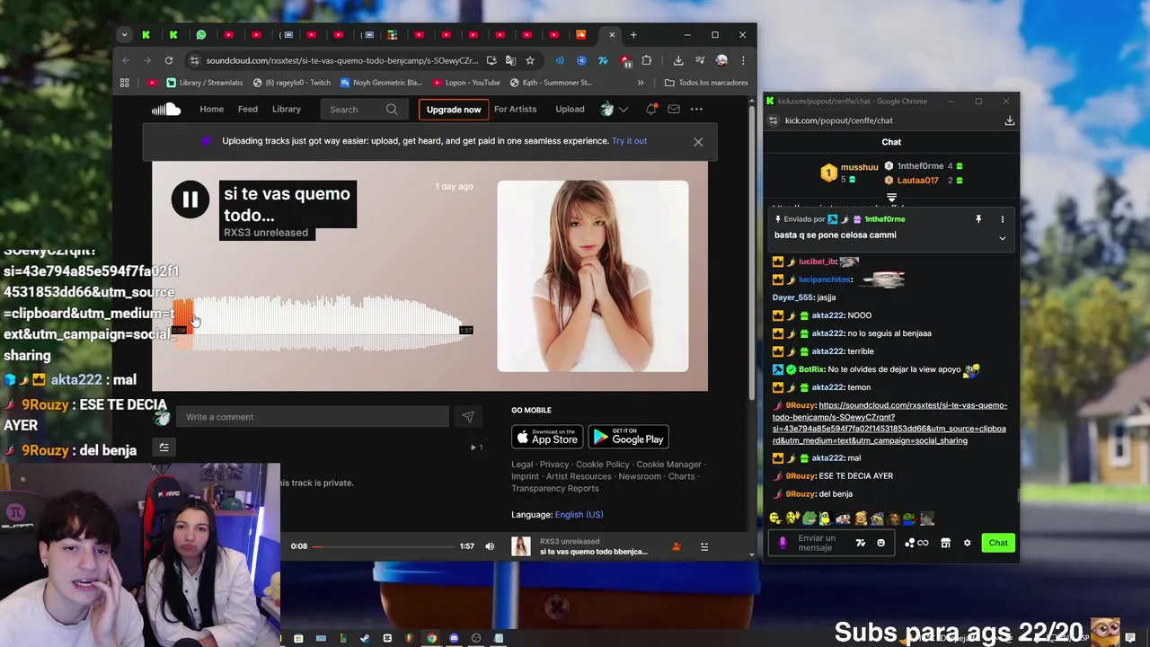
Task: Open the next-up queue icon in player bar
Action: point(704,546)
